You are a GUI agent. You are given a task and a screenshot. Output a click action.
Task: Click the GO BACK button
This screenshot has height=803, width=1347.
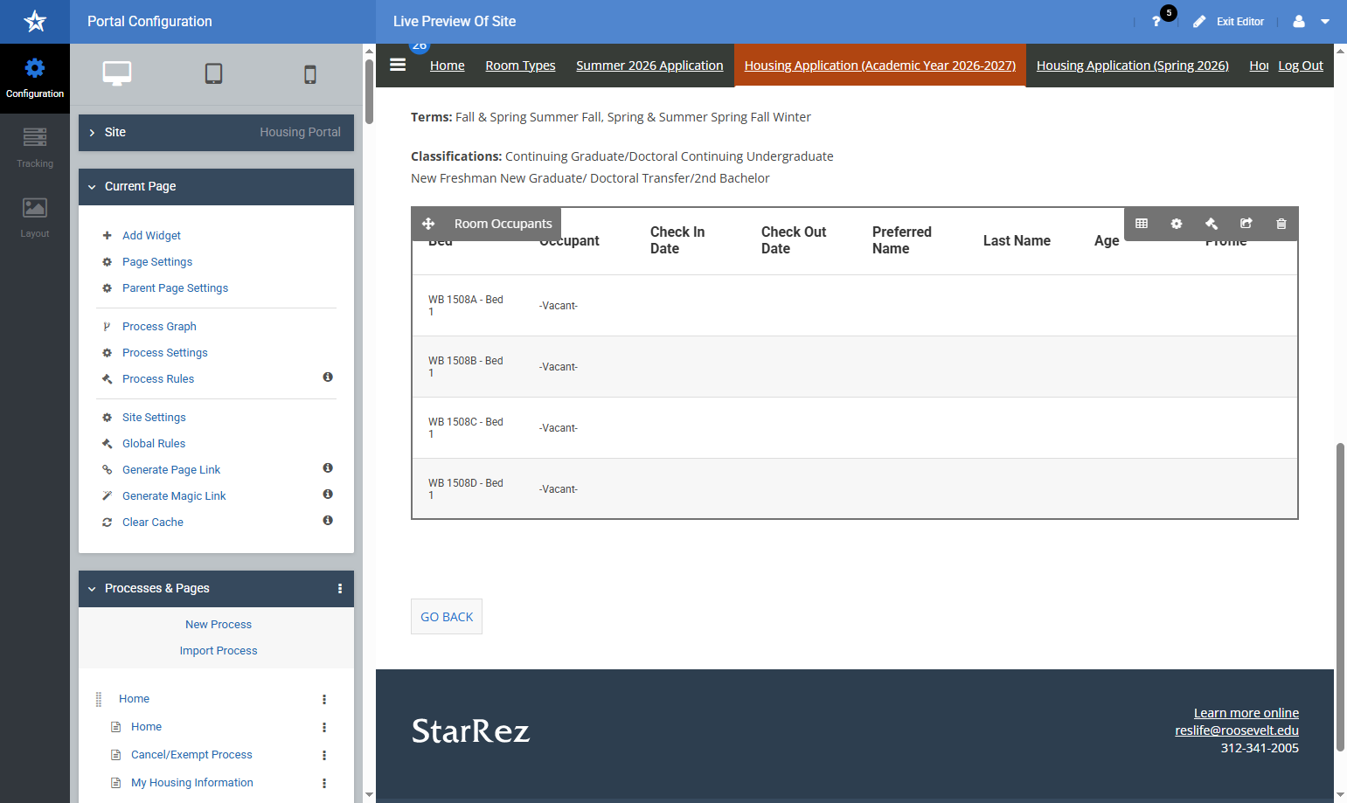point(447,617)
